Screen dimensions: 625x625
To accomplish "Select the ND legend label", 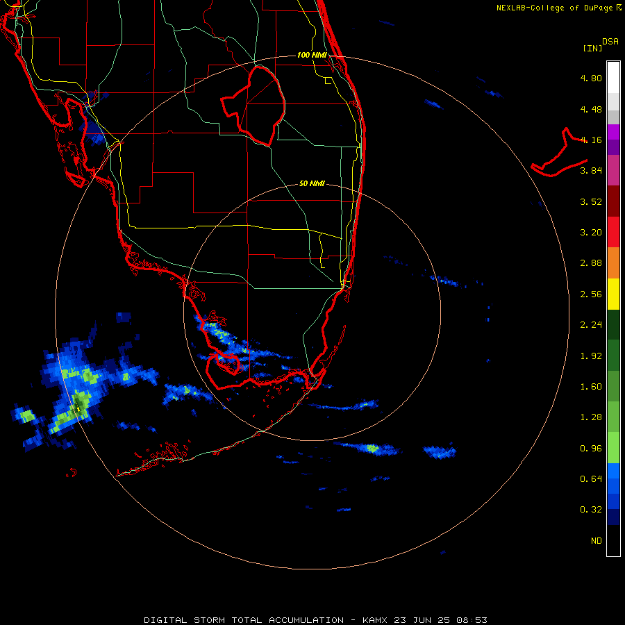I will pos(597,541).
